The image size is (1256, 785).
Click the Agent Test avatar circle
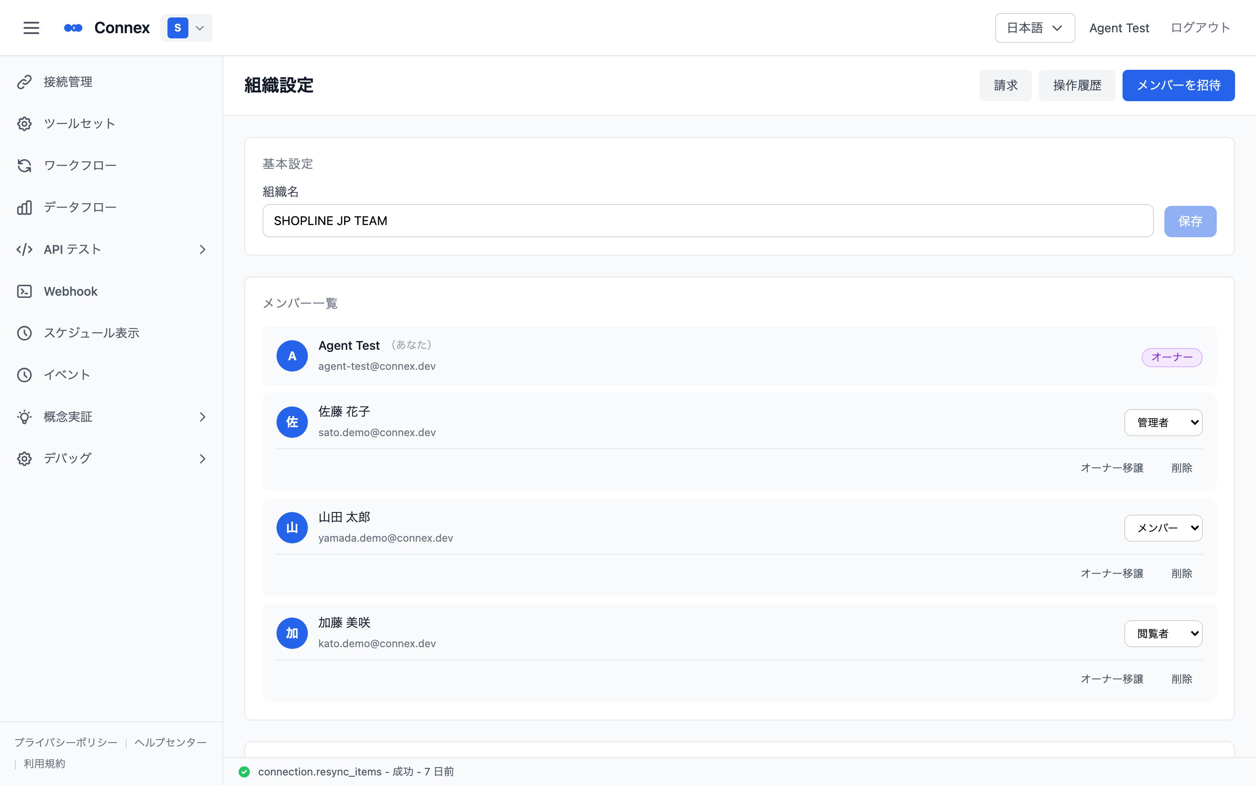point(292,355)
